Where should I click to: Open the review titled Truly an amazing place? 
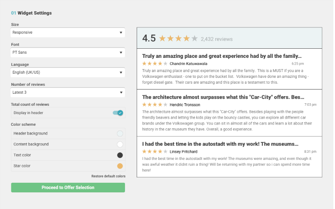[x=222, y=56]
